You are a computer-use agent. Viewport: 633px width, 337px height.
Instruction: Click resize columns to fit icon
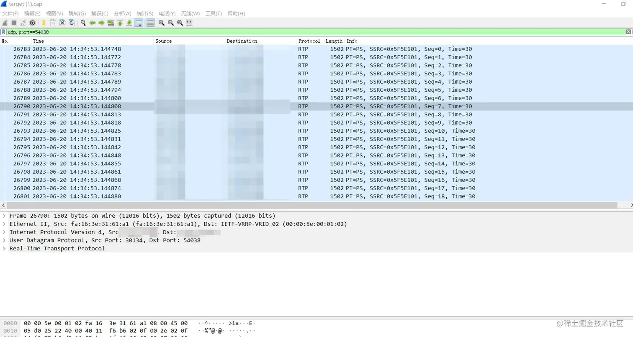pos(189,23)
